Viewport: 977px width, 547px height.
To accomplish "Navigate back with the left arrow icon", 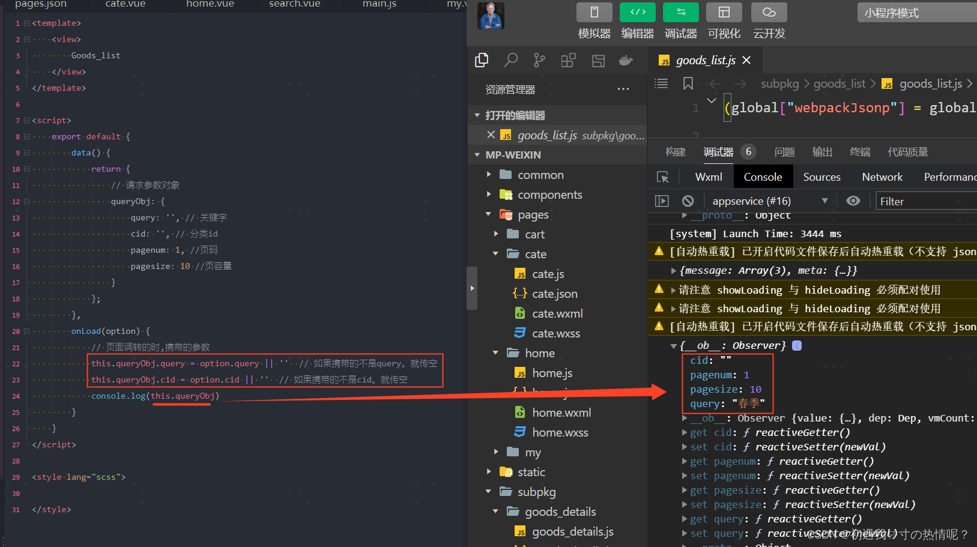I will 715,83.
